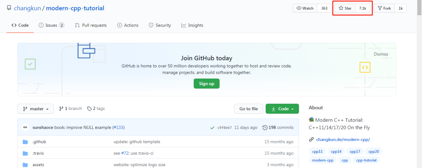
Task: Open the assets folder icon
Action: (x=25, y=164)
